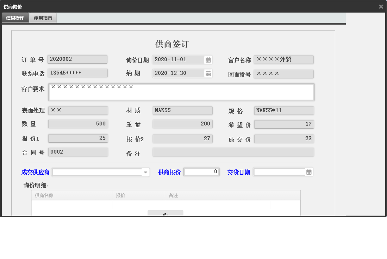Click the 联系电话 field showing 13545*****

coord(77,73)
